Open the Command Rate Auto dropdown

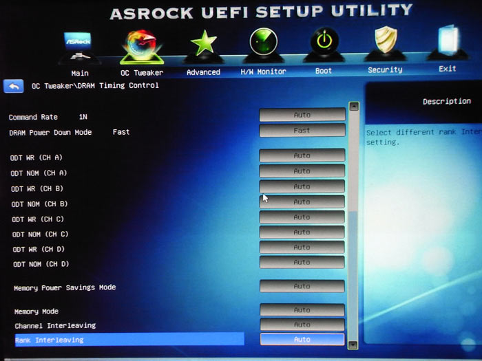point(302,115)
